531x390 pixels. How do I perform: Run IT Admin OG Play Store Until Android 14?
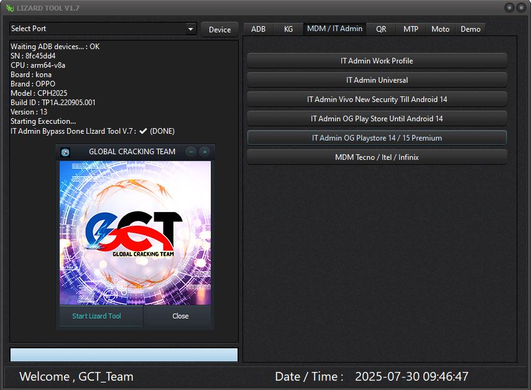coord(377,119)
